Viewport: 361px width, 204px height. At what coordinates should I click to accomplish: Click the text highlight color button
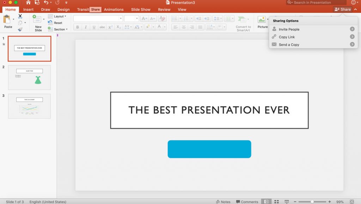tap(148, 27)
